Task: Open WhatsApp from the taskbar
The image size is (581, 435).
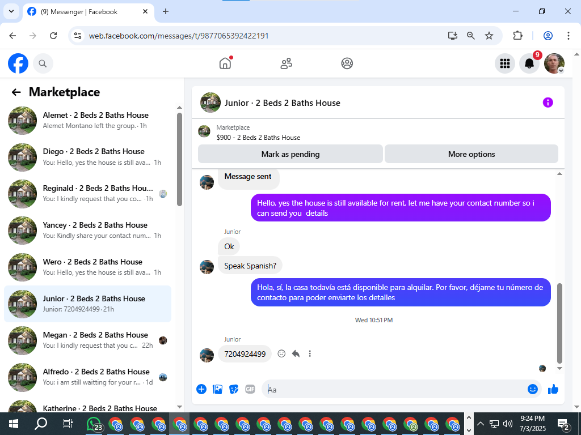Action: [x=94, y=424]
